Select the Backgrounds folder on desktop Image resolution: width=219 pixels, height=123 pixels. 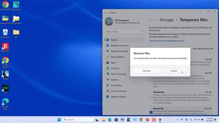(x=5, y=20)
